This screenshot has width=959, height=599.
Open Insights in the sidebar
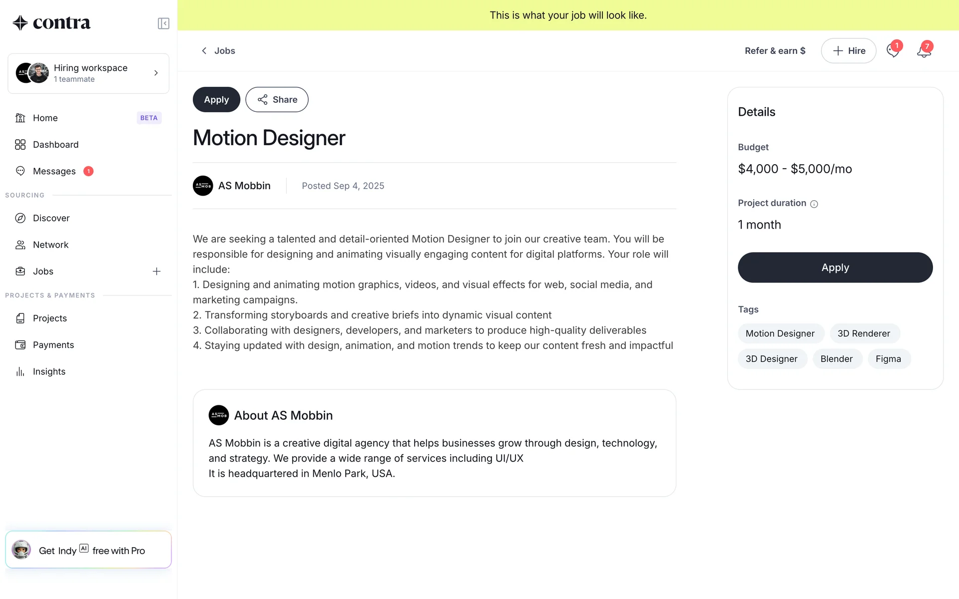(x=49, y=371)
